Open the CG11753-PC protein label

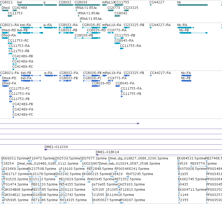tap(19, 89)
